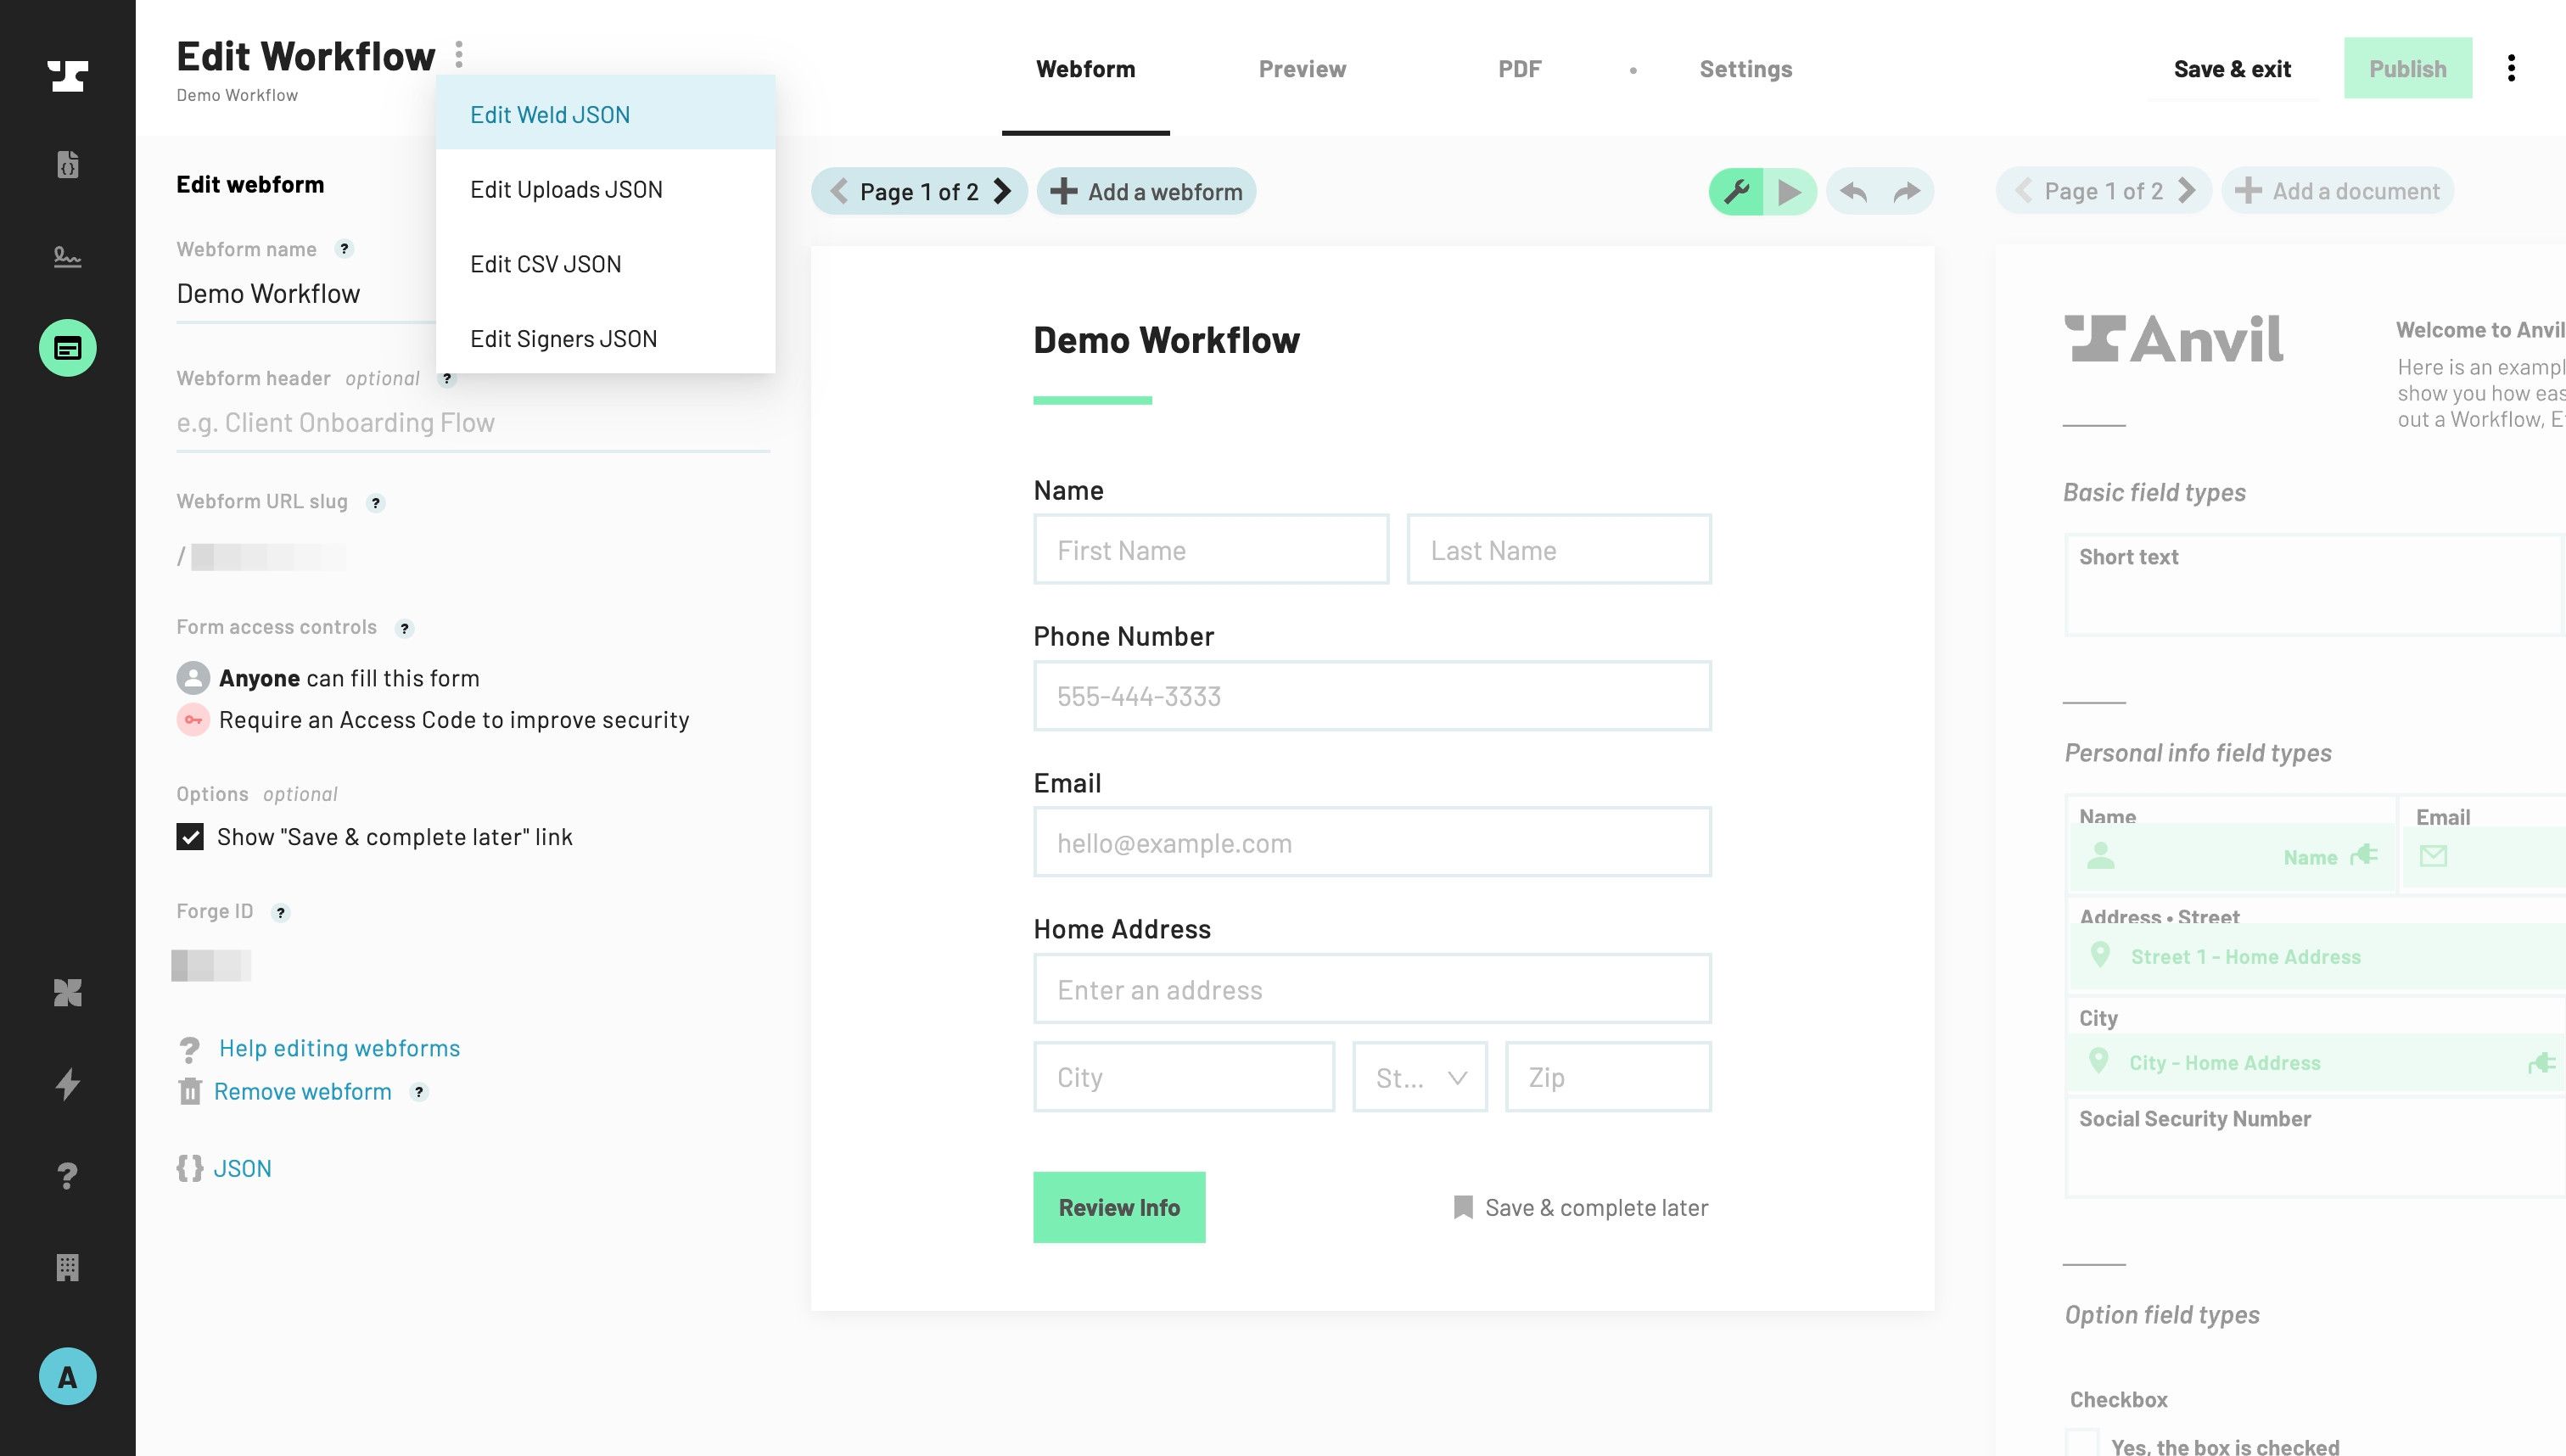Image resolution: width=2566 pixels, height=1456 pixels.
Task: Click the Last Name field
Action: (x=1559, y=549)
